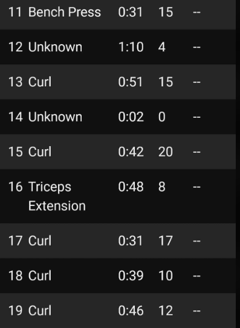Click rep count 0 on set 14
Viewport: 240px width, 328px height.
coord(161,117)
